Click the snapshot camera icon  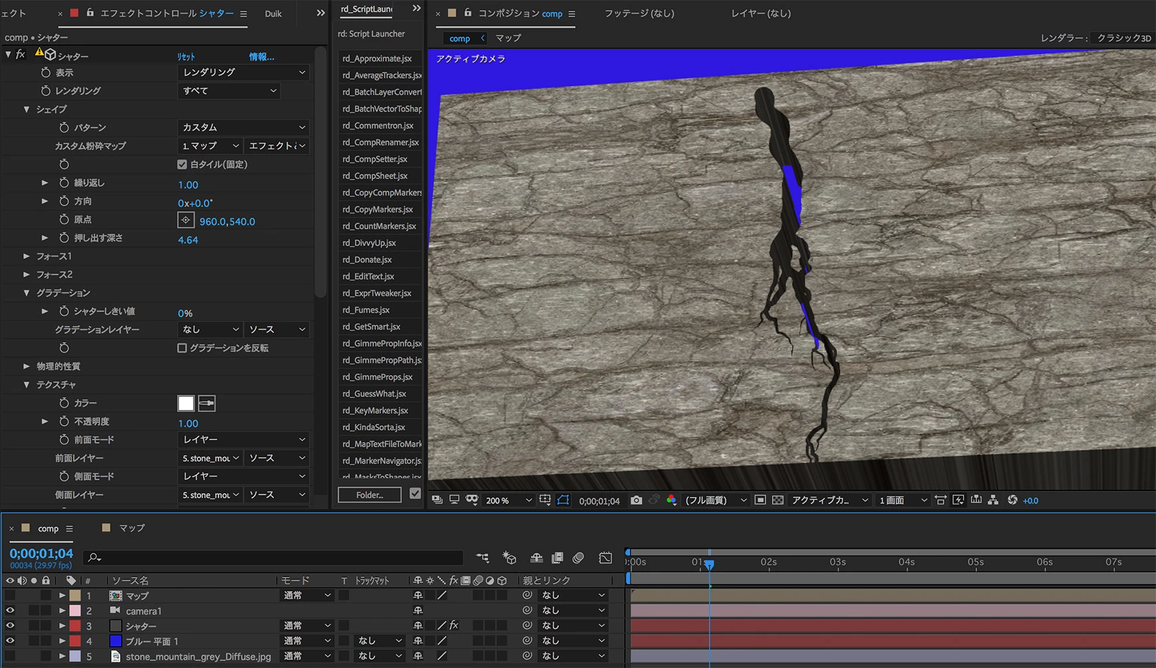[636, 500]
